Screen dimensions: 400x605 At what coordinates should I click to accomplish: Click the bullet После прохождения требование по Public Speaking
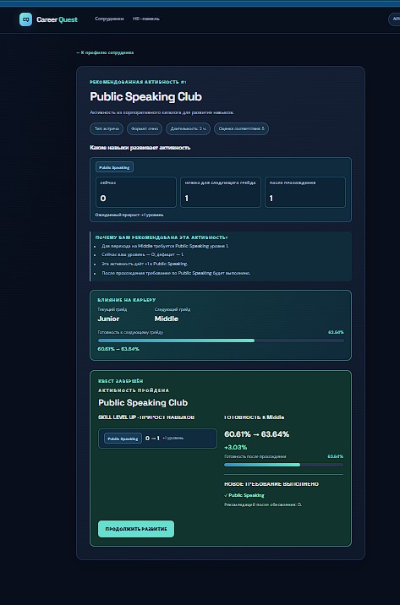pyautogui.click(x=176, y=273)
